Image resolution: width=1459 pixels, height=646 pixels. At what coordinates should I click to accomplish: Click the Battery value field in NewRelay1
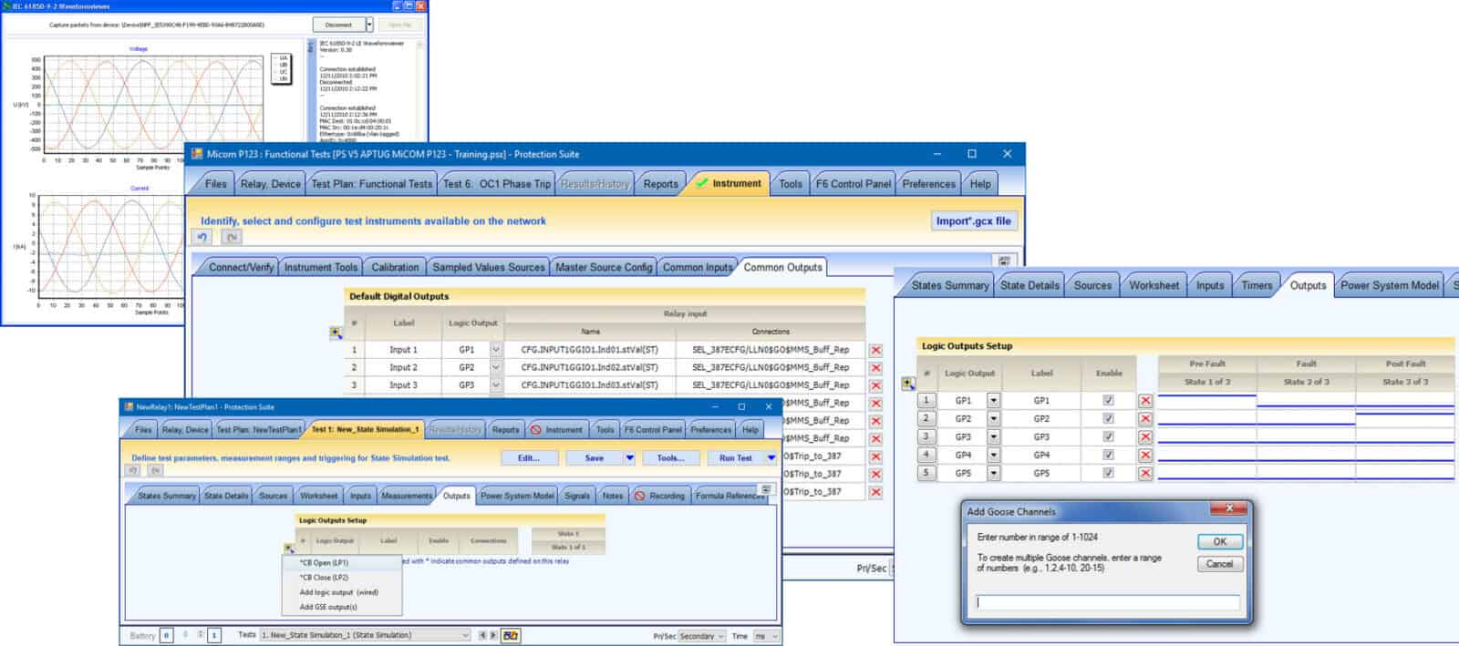click(166, 636)
